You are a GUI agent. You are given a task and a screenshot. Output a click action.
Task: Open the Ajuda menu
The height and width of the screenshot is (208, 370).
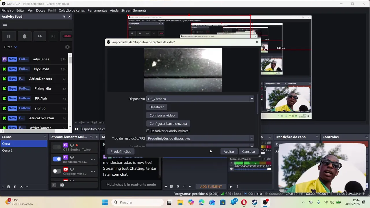click(114, 10)
